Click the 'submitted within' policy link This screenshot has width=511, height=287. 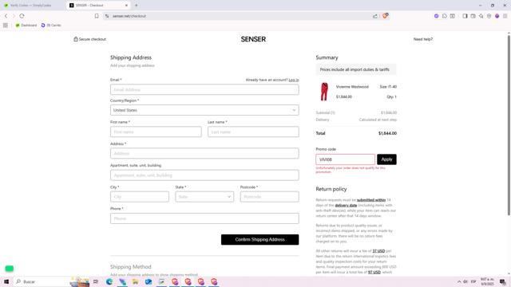(x=370, y=200)
